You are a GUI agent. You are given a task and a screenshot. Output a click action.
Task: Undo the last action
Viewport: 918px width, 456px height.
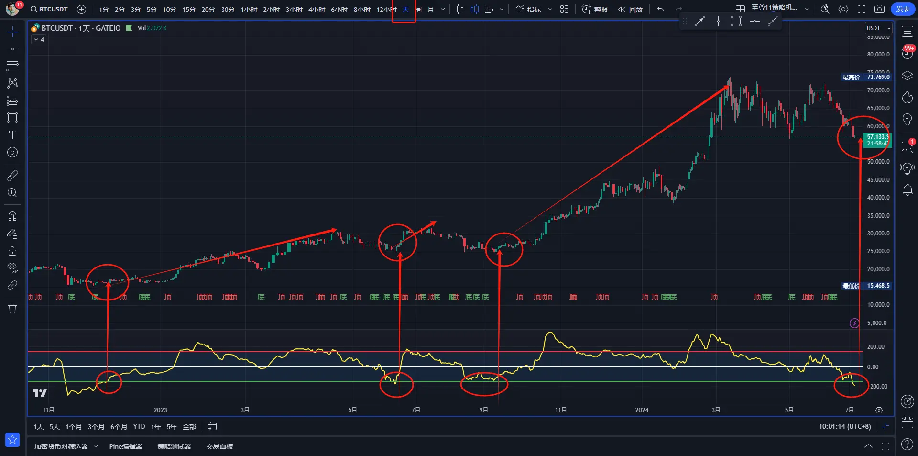pos(661,9)
